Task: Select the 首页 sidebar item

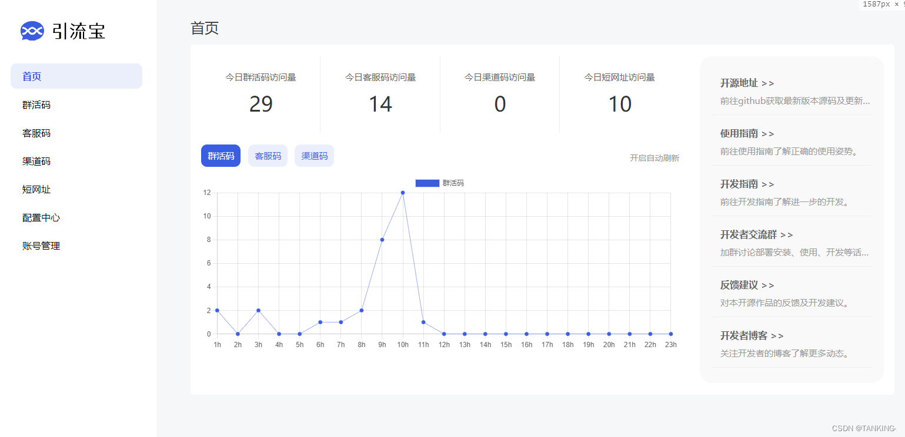Action: 76,76
